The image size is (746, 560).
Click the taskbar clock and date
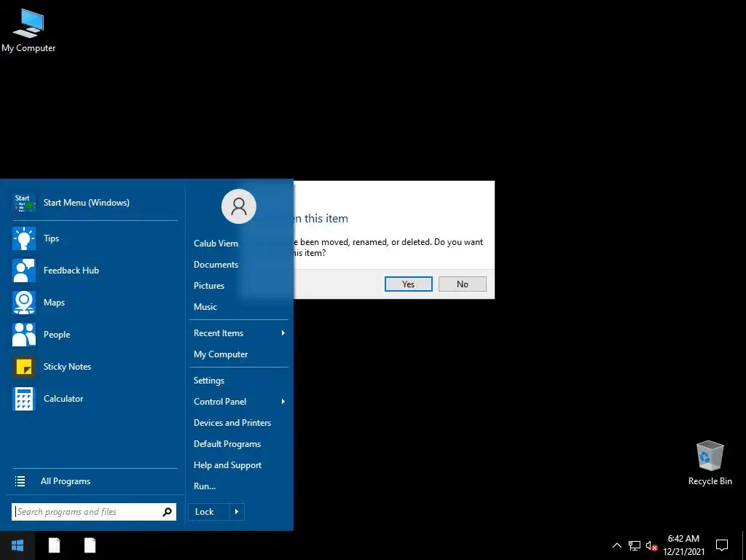[683, 545]
